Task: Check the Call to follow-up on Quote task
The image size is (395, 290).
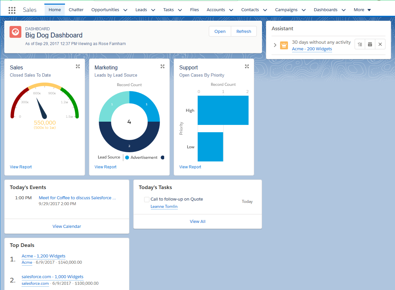Action: point(147,200)
